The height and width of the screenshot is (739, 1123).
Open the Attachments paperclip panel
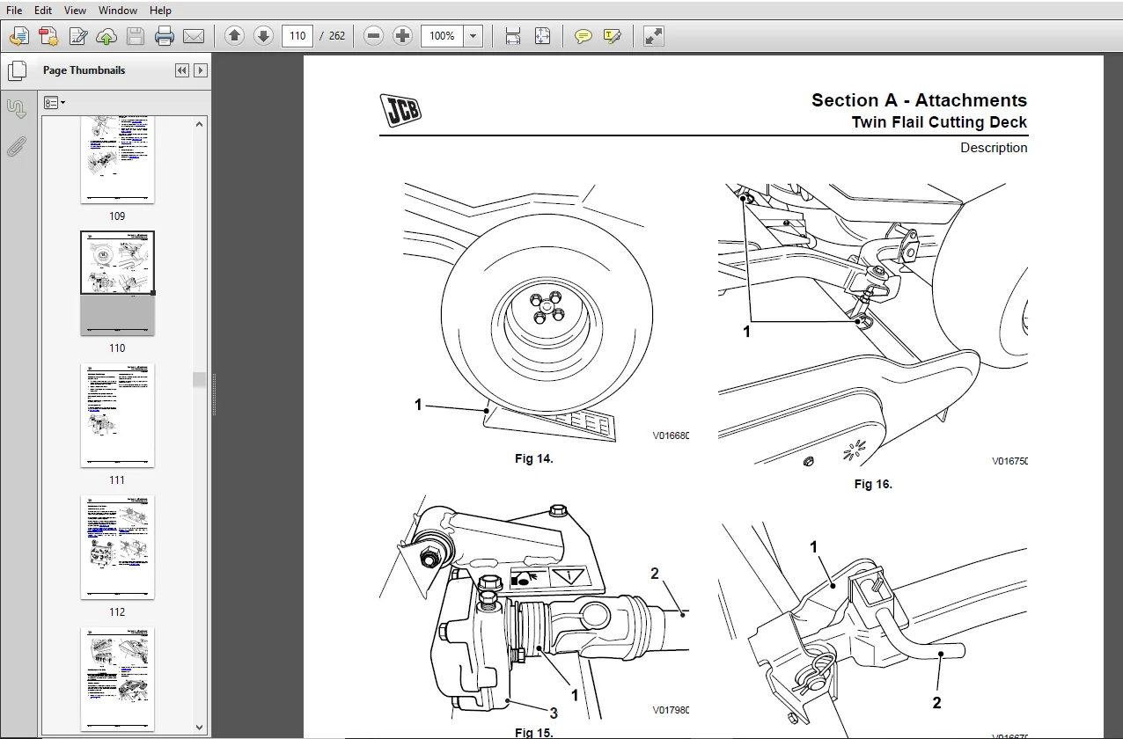(x=17, y=146)
